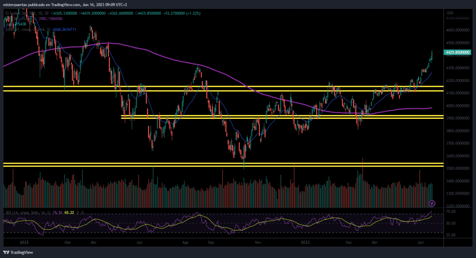Click the 4000 level on price axis
Screen dimensions: 476x258
[457, 106]
